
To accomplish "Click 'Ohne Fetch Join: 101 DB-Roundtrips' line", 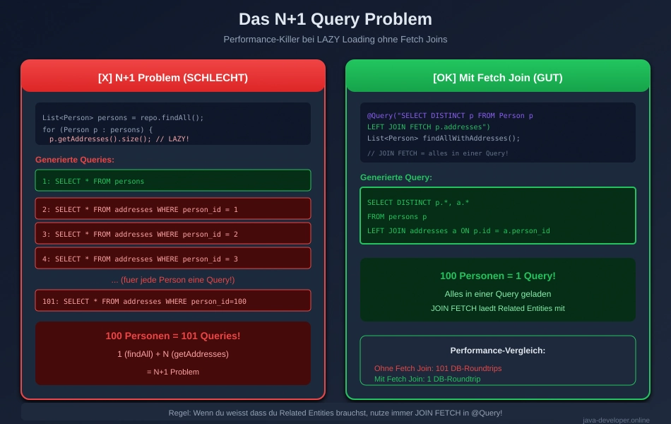I will coord(438,368).
